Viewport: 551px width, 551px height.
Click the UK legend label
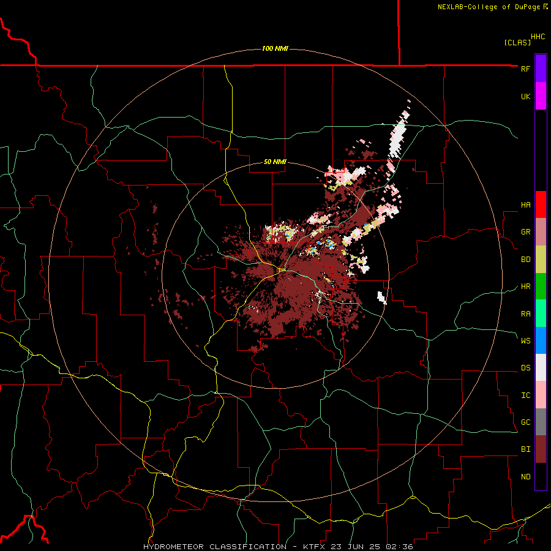(x=525, y=96)
